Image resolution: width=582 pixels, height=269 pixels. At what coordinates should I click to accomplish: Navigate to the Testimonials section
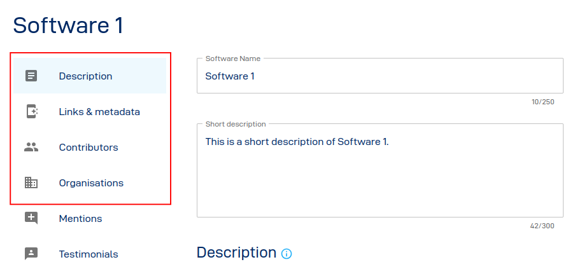click(89, 254)
